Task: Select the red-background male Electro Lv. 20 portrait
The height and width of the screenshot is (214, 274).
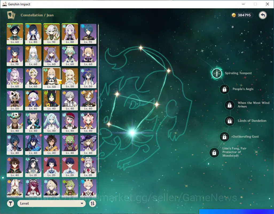Action: pos(70,167)
